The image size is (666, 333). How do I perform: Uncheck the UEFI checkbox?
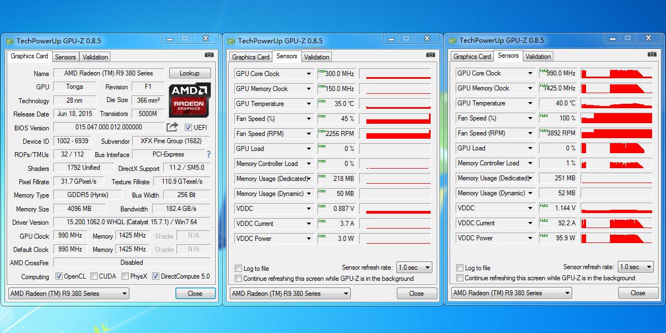tap(188, 128)
